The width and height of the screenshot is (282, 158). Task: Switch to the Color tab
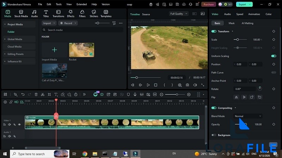(x=268, y=14)
